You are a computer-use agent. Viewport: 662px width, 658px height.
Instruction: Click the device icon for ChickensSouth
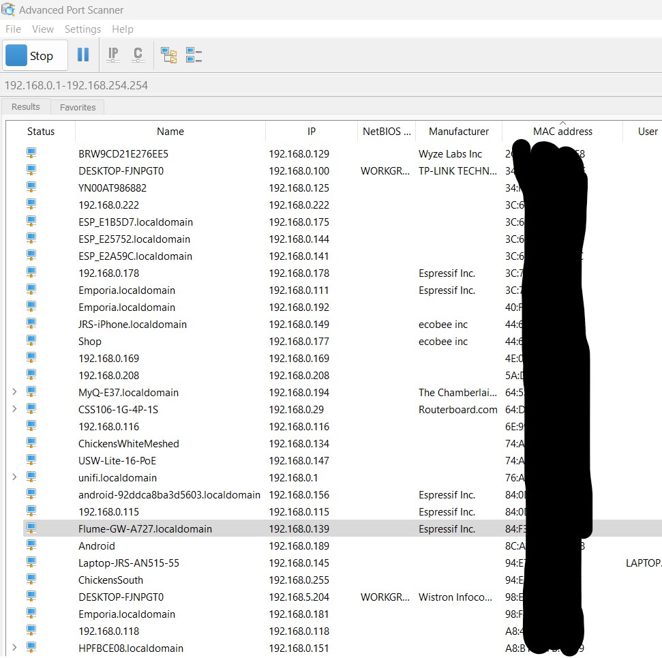(x=31, y=579)
